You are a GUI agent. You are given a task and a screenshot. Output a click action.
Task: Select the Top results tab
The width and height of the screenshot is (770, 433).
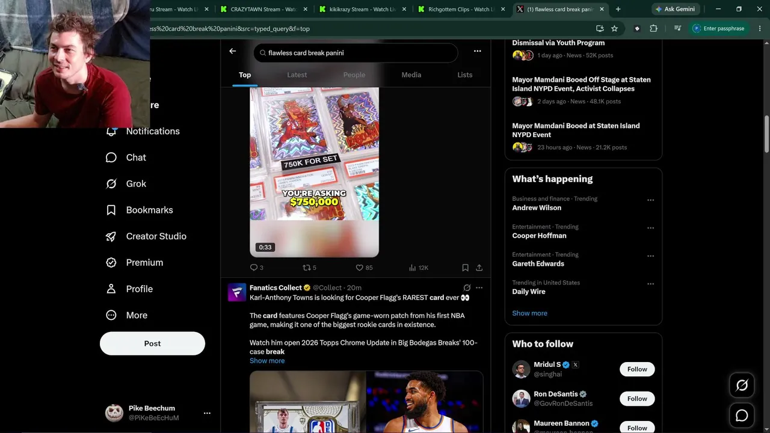[245, 75]
